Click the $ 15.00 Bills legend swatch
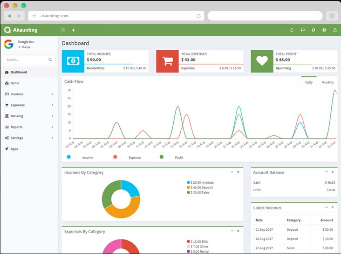Screen dimensions: 341x254 (x=188, y=241)
